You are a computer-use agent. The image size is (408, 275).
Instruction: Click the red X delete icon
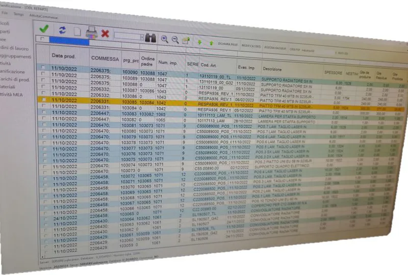point(105,34)
